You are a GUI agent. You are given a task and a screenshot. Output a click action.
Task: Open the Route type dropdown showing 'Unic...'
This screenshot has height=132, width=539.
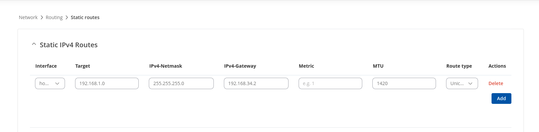[462, 83]
